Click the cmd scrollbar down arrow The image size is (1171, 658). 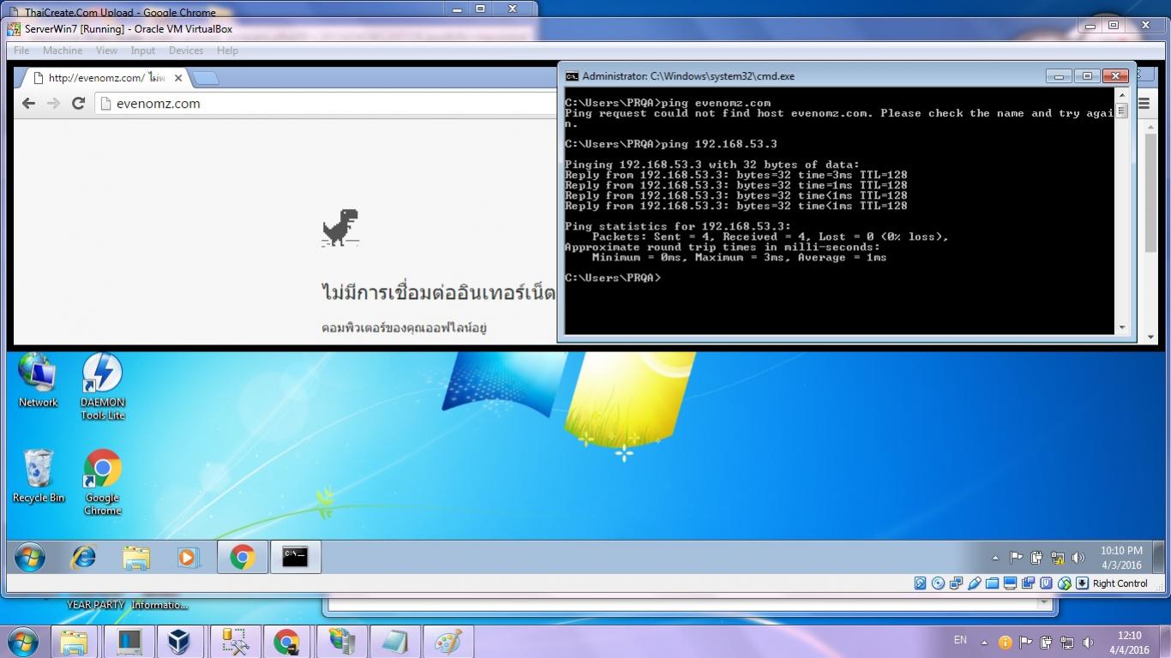point(1121,327)
